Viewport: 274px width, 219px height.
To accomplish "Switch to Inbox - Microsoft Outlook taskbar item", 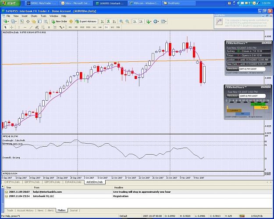I will (76, 3).
